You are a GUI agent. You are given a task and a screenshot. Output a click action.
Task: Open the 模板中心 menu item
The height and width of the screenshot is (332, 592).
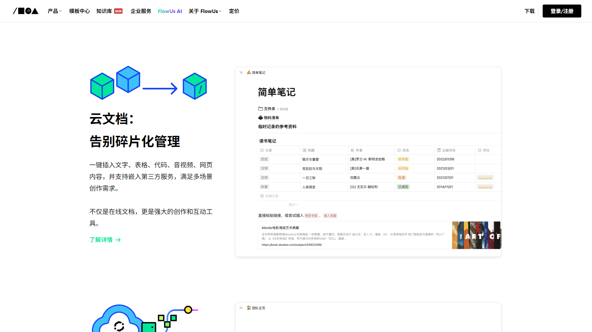point(79,11)
